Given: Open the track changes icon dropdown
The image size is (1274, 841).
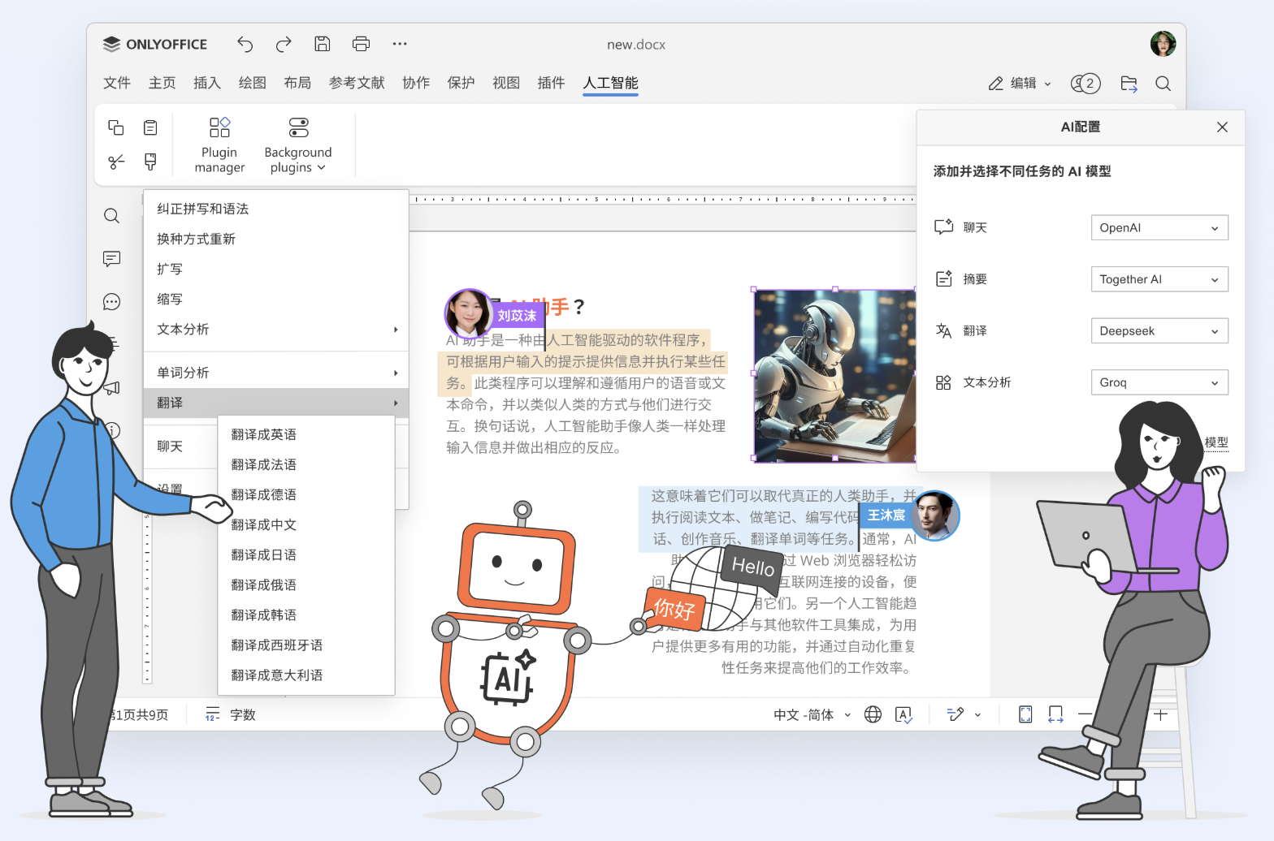Looking at the screenshot, I should pyautogui.click(x=964, y=714).
